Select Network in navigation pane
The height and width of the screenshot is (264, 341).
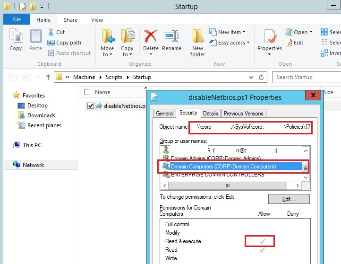pos(41,165)
